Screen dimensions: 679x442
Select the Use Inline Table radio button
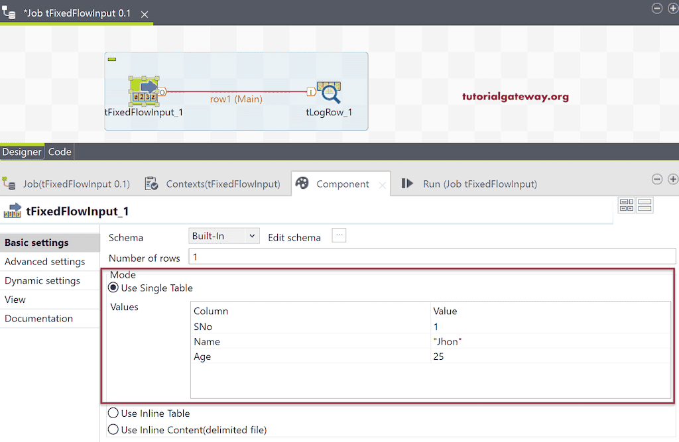[x=113, y=413]
